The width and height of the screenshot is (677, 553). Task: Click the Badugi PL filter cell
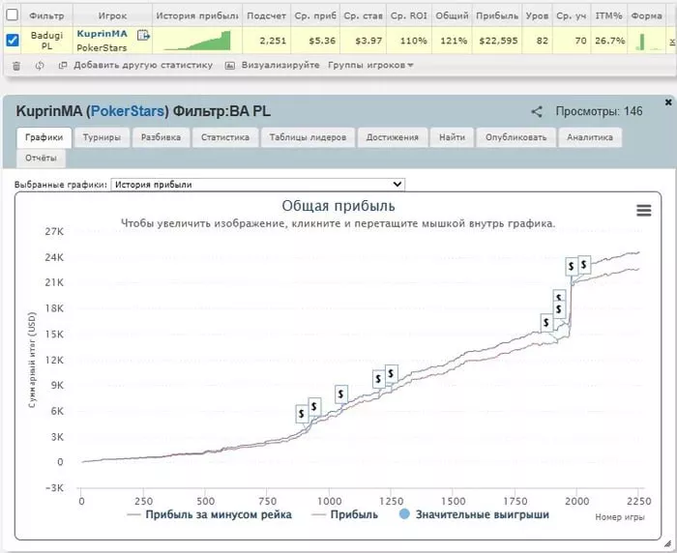pyautogui.click(x=46, y=41)
